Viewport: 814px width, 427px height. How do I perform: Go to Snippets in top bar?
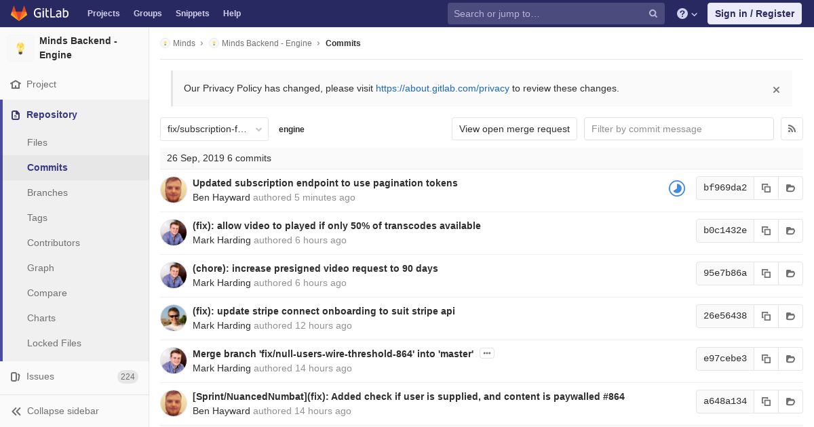point(192,14)
